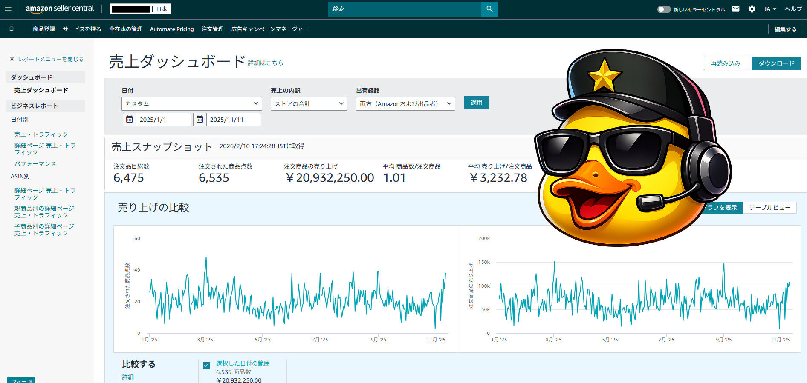
Task: Uncheck the selected date range checkbox
Action: [x=206, y=365]
